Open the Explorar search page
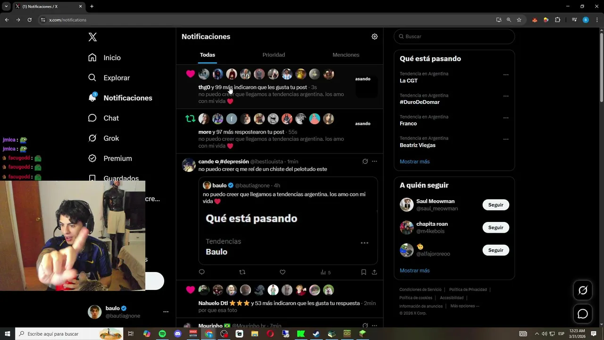The image size is (604, 340). pos(109,78)
